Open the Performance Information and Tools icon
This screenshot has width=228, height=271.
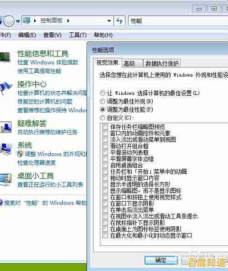tap(5, 57)
